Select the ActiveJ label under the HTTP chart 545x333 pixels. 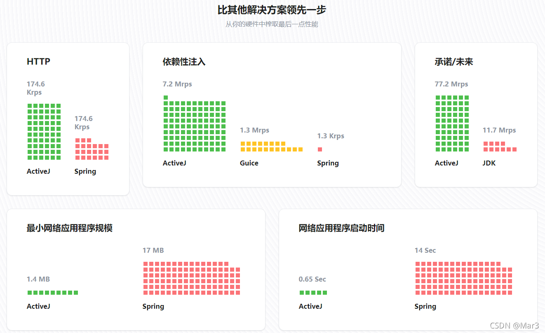[x=38, y=171]
